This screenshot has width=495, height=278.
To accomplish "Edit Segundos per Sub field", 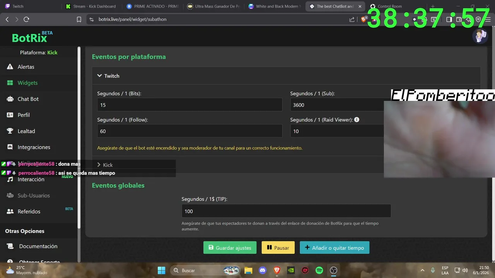I will (x=337, y=105).
